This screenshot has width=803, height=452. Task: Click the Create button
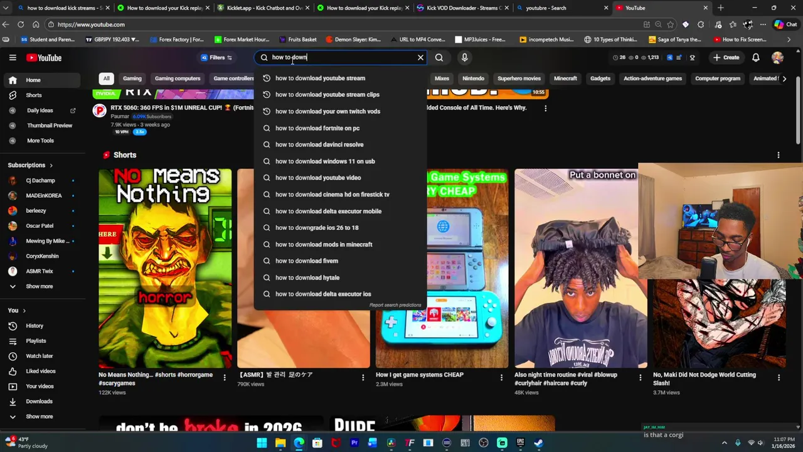coord(726,58)
